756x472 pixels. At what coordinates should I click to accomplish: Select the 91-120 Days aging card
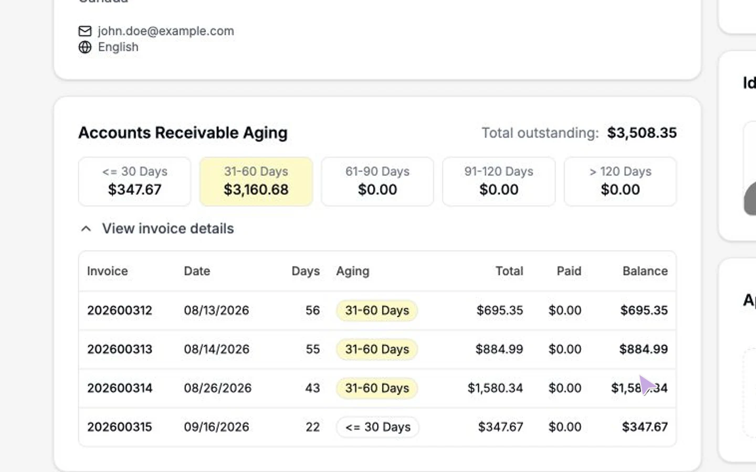tap(499, 181)
